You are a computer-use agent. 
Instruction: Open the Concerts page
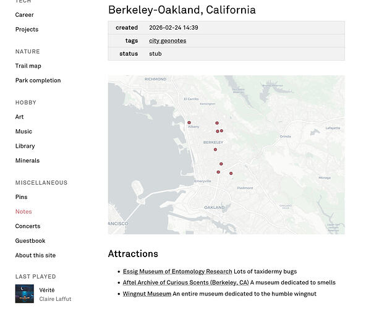tap(28, 226)
